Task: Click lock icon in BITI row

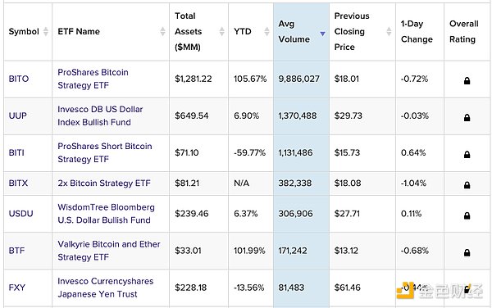Action: pyautogui.click(x=467, y=154)
